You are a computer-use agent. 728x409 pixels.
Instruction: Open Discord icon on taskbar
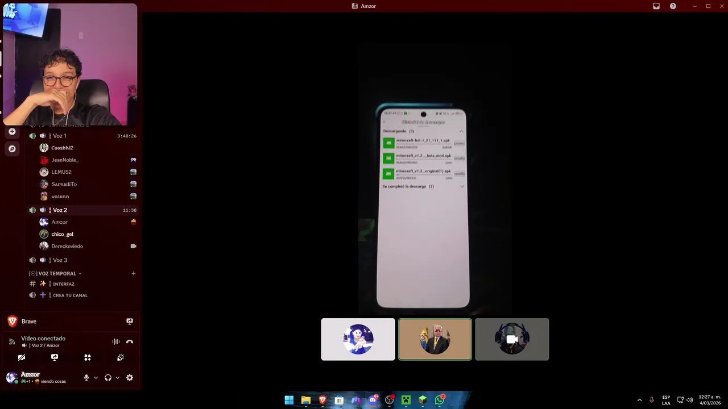pyautogui.click(x=373, y=400)
